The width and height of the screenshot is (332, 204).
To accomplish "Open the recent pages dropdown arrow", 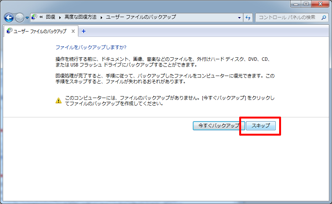I will [x=27, y=18].
